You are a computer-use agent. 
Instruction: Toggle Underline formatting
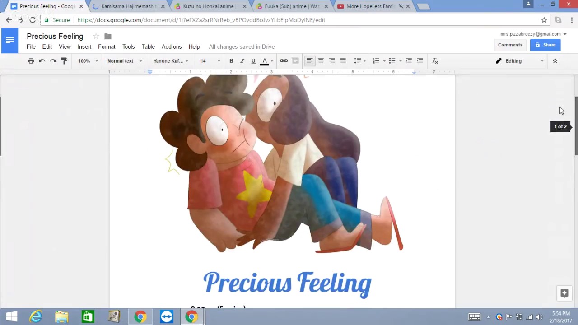coord(253,61)
